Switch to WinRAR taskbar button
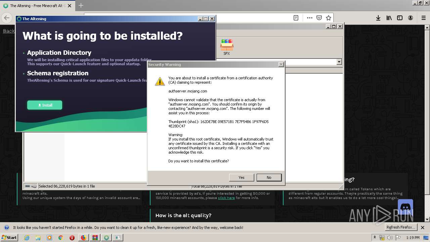Image resolution: width=430 pixels, height=242 pixels. tap(95, 238)
